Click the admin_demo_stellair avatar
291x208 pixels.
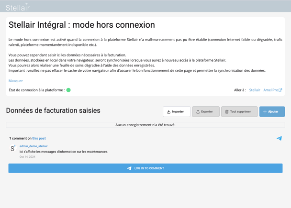click(13, 149)
